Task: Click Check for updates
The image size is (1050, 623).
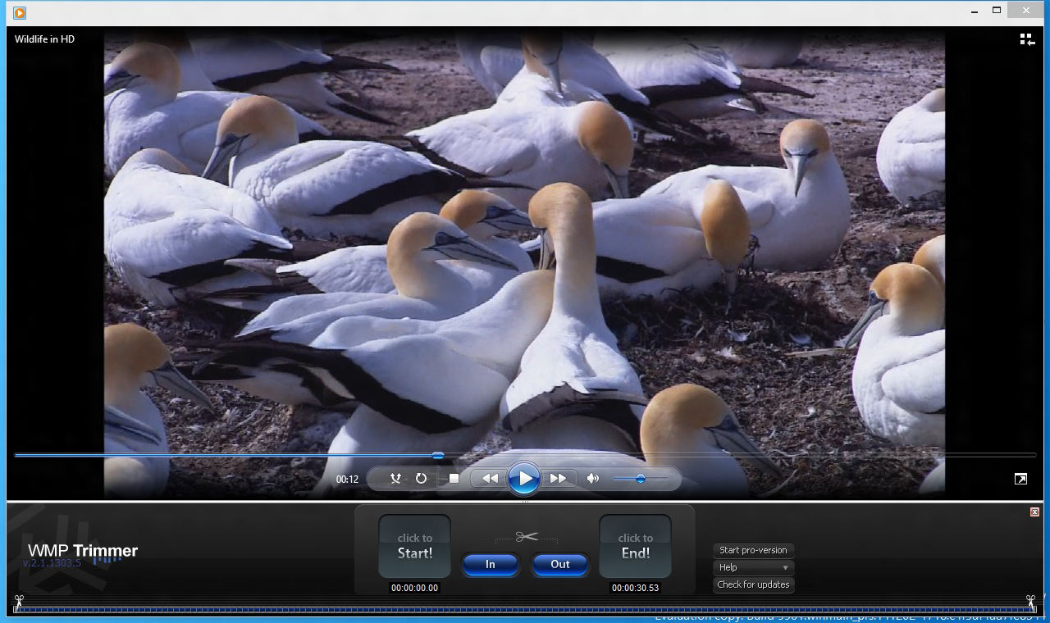Action: click(x=753, y=584)
